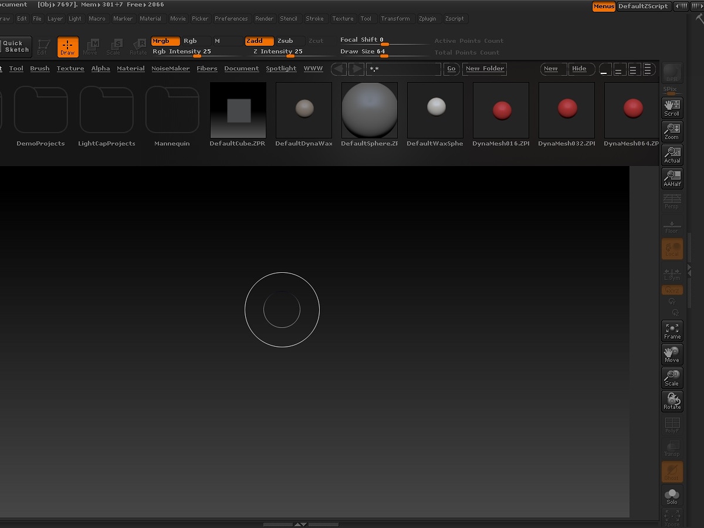The image size is (704, 528).
Task: Click the AAHalf icon
Action: 672,178
